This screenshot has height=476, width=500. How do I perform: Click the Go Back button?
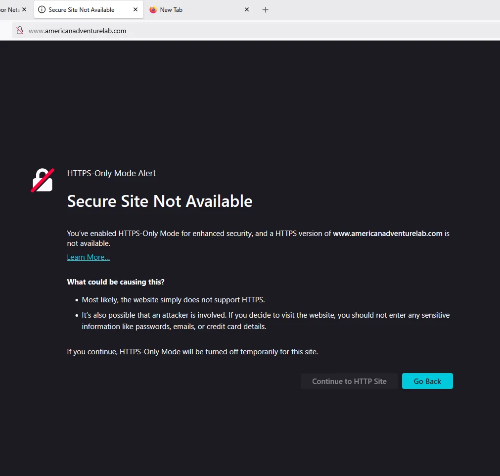coord(427,381)
